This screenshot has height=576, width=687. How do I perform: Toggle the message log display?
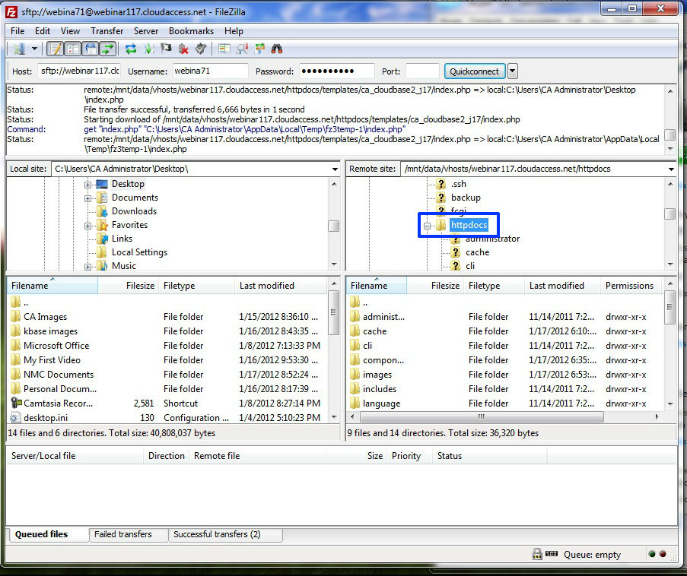pyautogui.click(x=56, y=49)
